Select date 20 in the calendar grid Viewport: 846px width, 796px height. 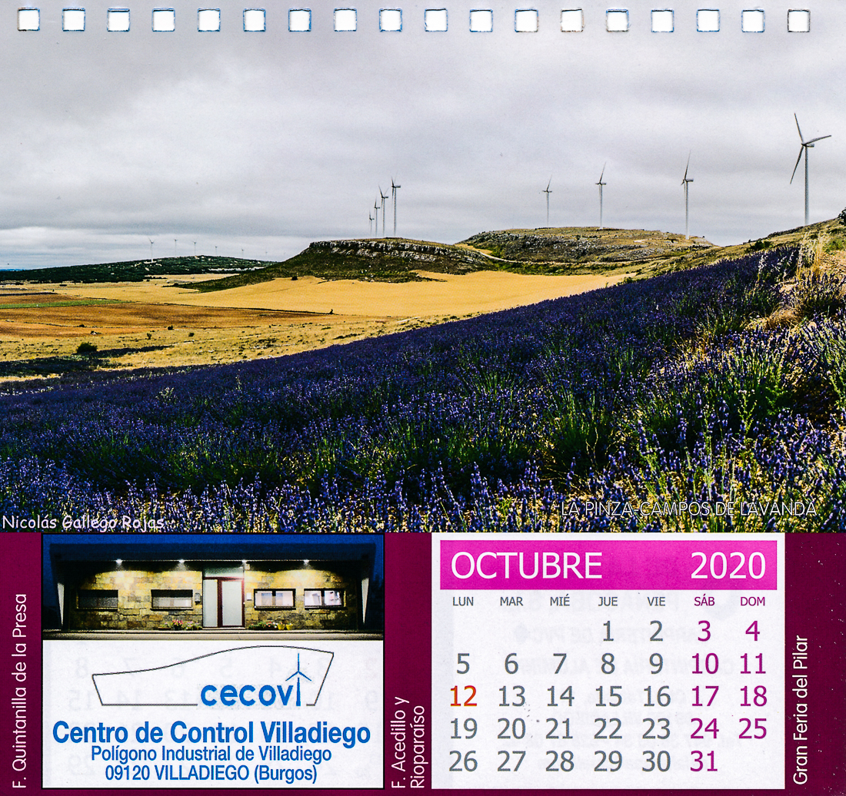point(511,729)
